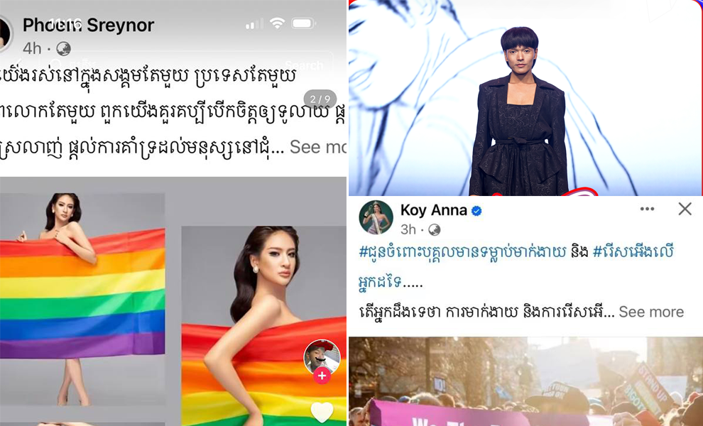Open the photo of person in black suit
The width and height of the screenshot is (703, 426).
click(526, 98)
